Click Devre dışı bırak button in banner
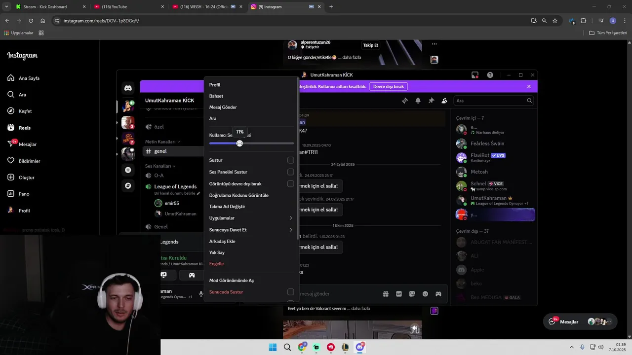The height and width of the screenshot is (355, 632). [x=389, y=86]
